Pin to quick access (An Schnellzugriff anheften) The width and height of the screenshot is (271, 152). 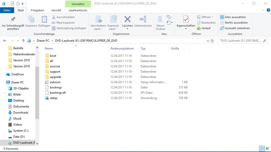[x=13, y=23]
